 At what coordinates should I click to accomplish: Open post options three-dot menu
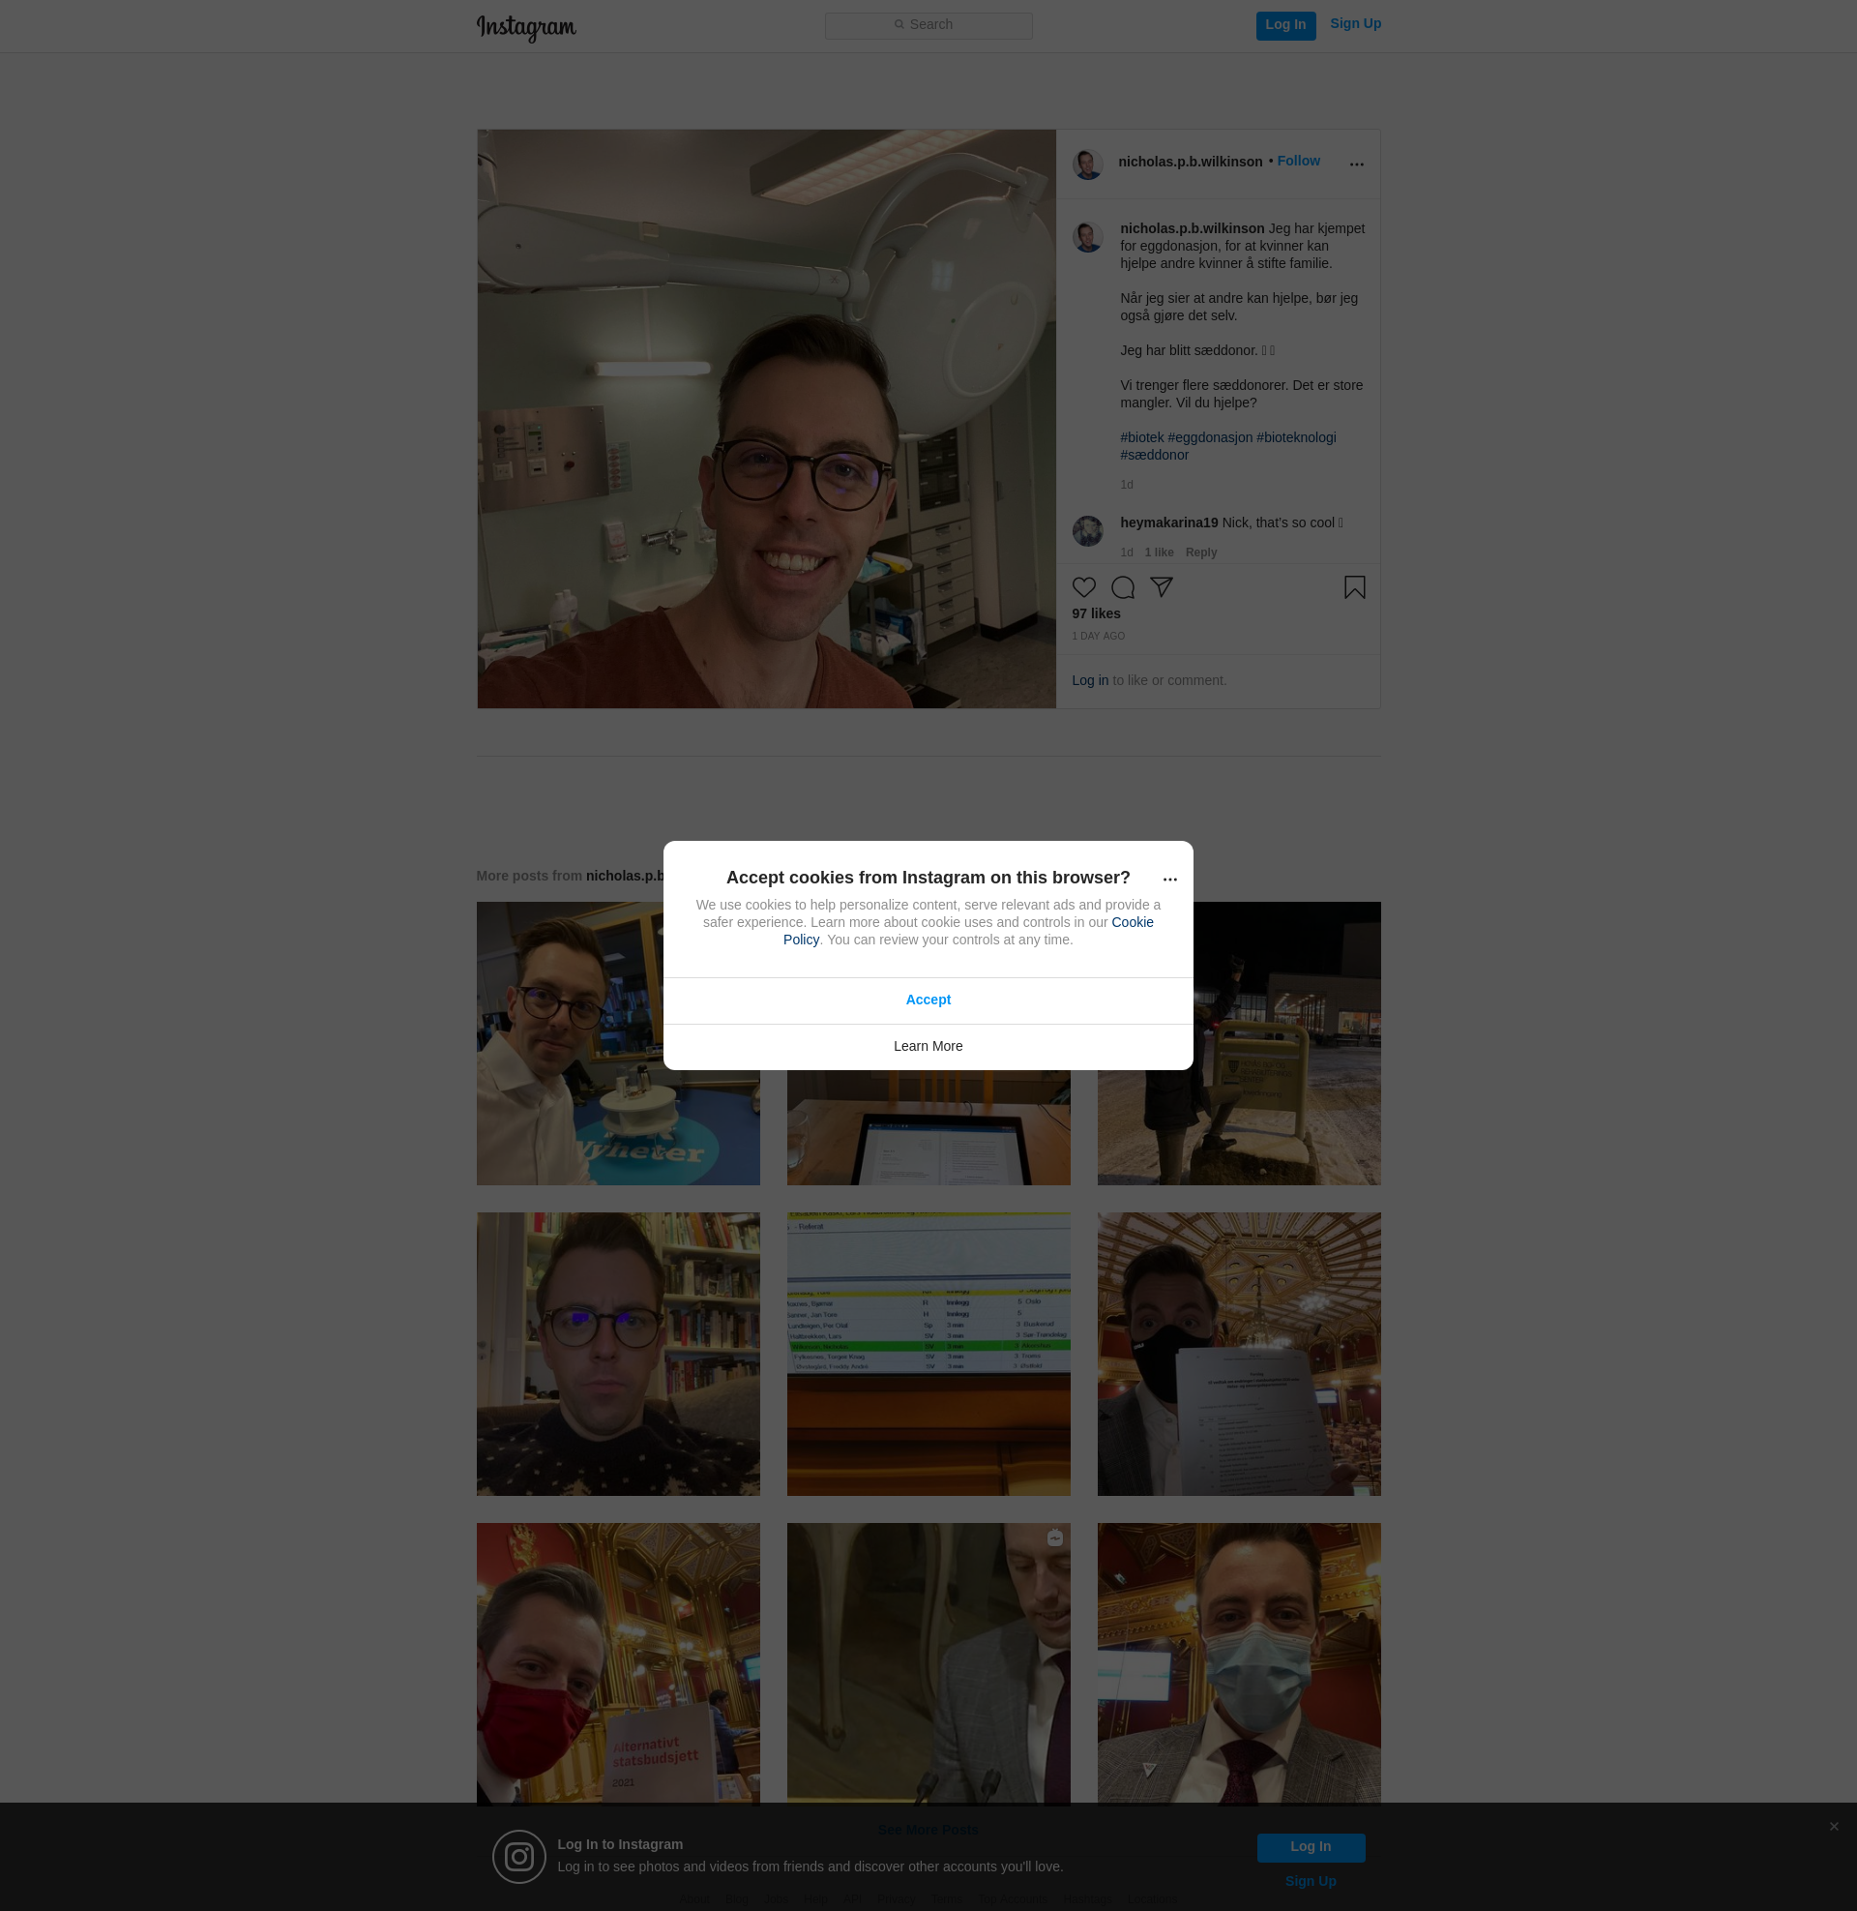pyautogui.click(x=1356, y=164)
